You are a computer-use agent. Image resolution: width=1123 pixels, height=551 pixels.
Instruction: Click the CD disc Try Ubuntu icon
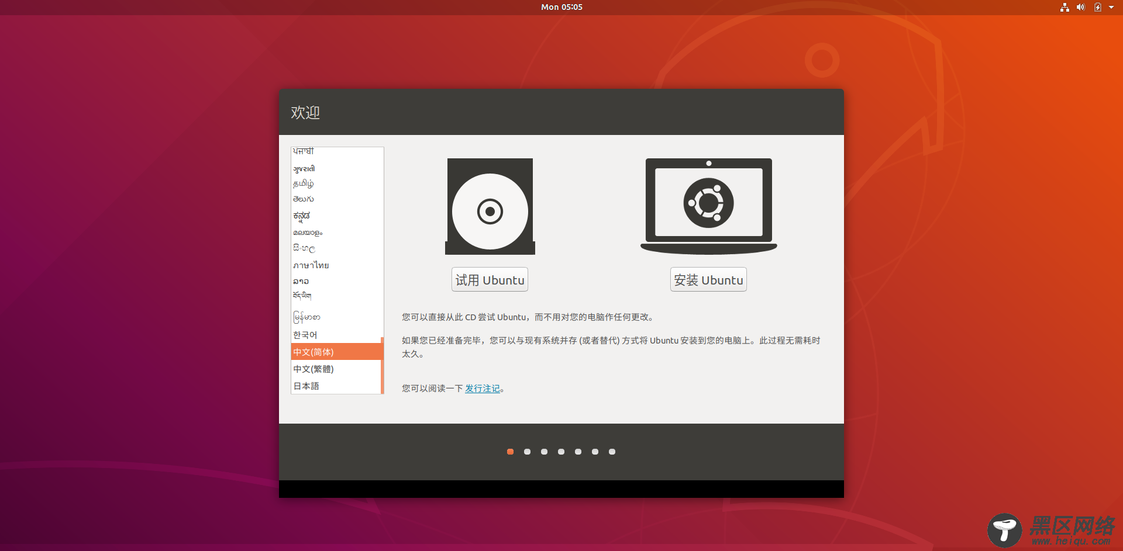click(490, 206)
